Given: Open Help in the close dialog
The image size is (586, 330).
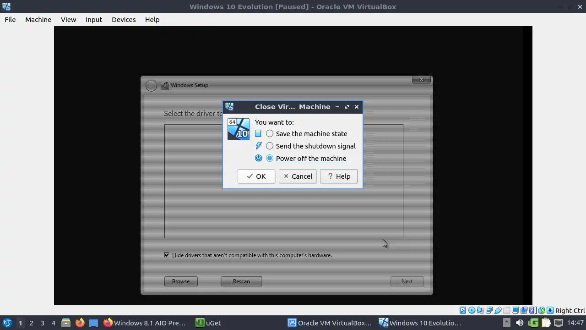Looking at the screenshot, I should pyautogui.click(x=339, y=176).
